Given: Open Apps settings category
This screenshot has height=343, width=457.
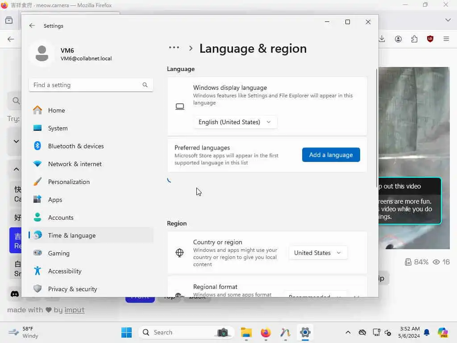Looking at the screenshot, I should pos(91,200).
